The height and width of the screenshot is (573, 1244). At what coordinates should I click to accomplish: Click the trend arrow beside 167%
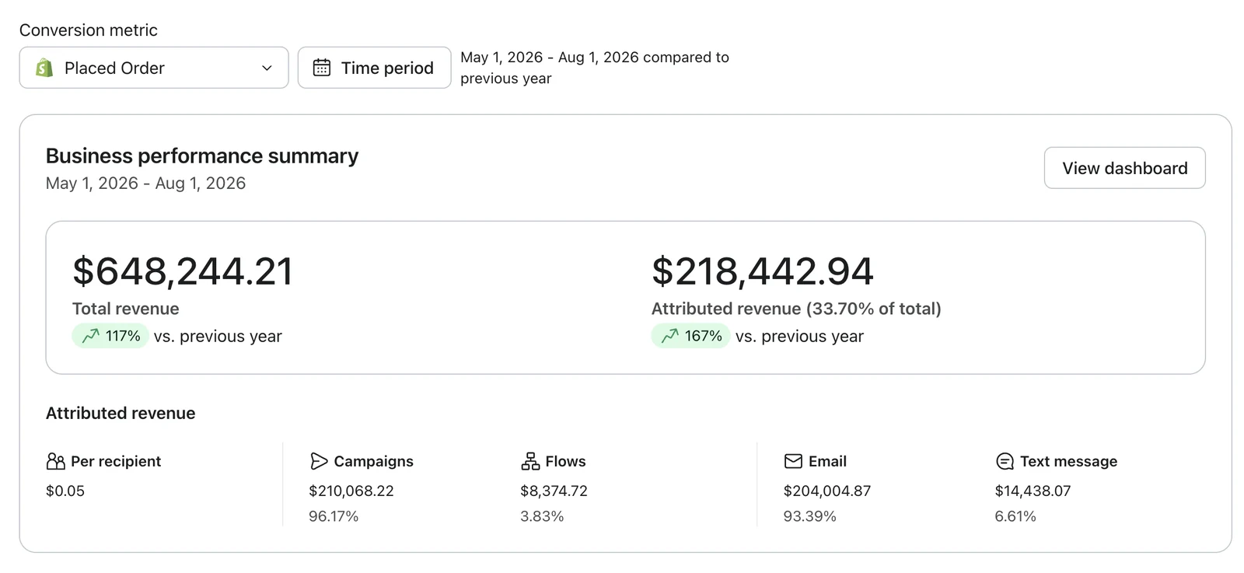(x=670, y=336)
